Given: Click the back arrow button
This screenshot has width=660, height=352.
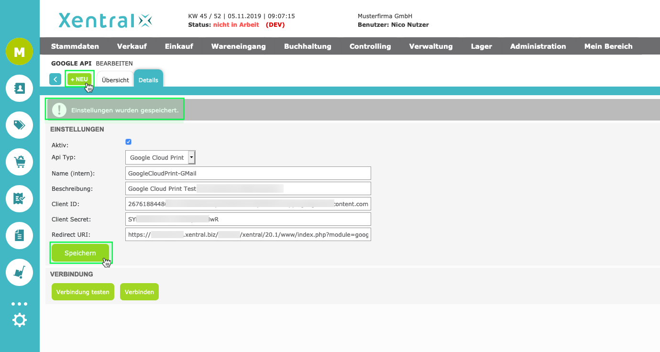Looking at the screenshot, I should point(55,79).
